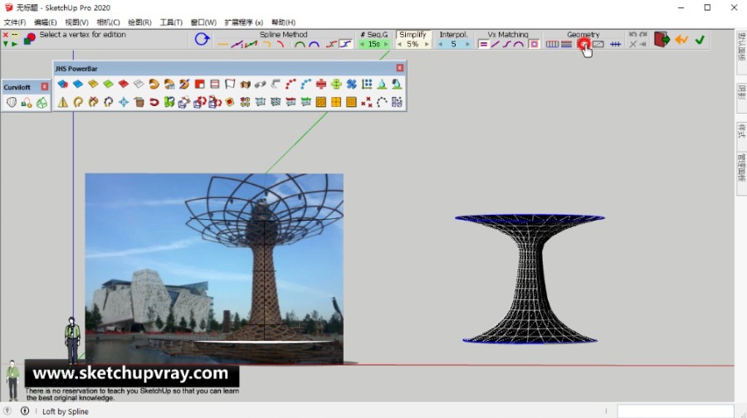Viewport: 747px width, 418px height.
Task: Open the 文件(F) menu
Action: click(15, 22)
